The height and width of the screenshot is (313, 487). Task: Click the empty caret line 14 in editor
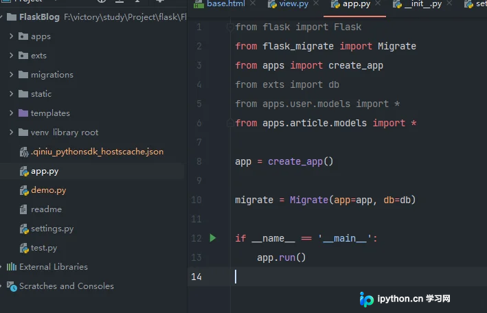click(x=337, y=277)
